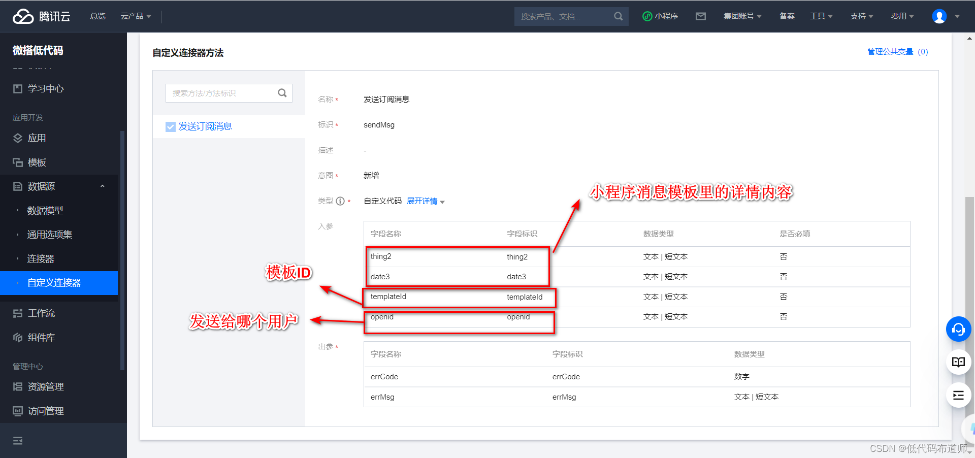Open the 备案 menu item
Image resolution: width=975 pixels, height=458 pixels.
click(787, 16)
